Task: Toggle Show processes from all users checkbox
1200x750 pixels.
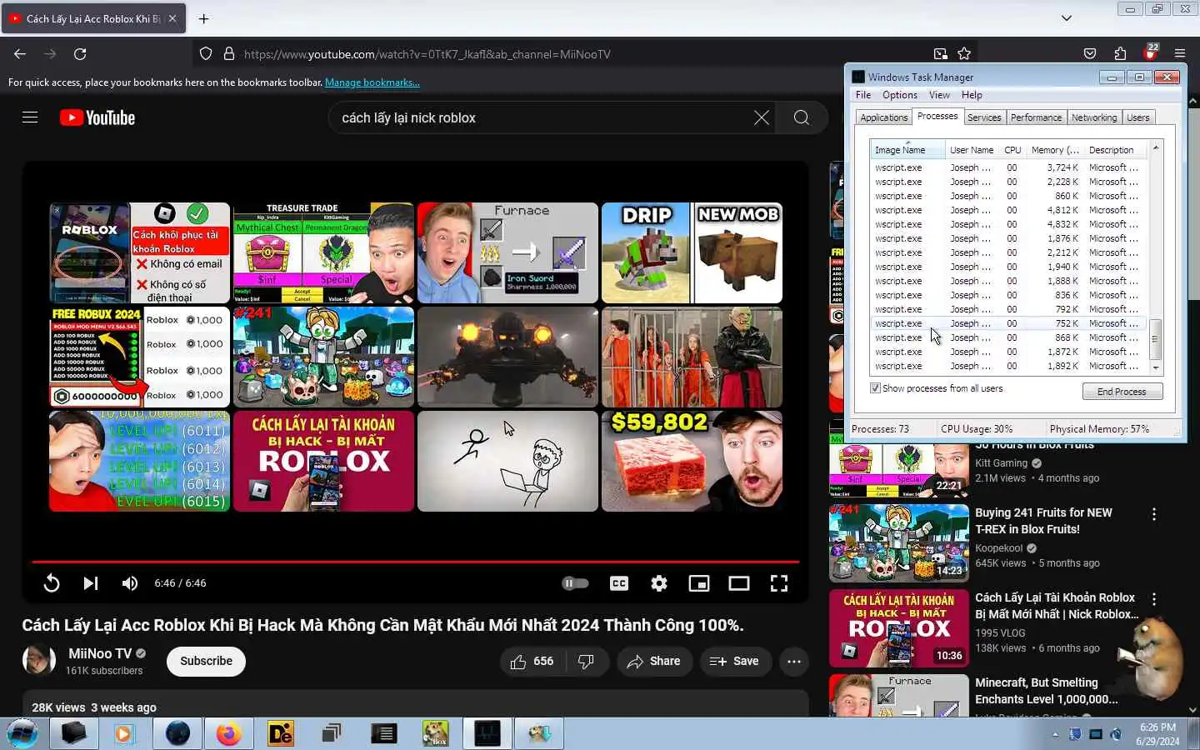Action: [875, 388]
